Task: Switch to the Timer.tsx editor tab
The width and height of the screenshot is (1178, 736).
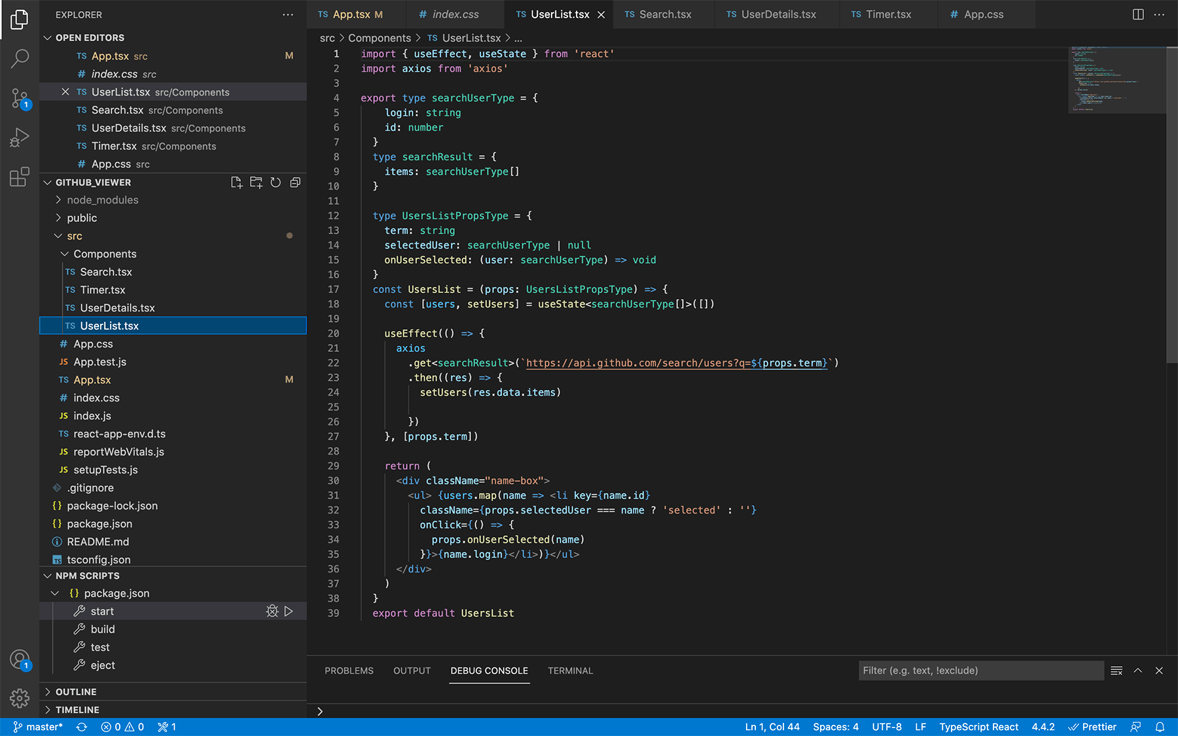Action: tap(888, 14)
